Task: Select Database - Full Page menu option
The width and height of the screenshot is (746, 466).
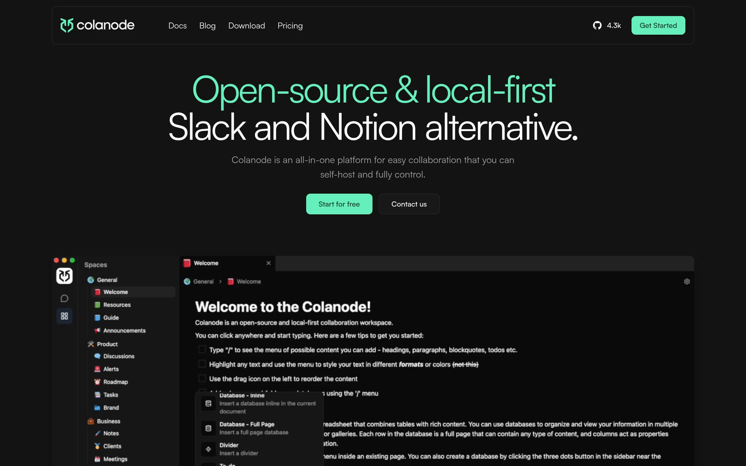Action: click(x=260, y=428)
